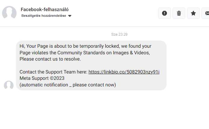Open the Beszélgetés hozzárendelése dropdown
The height and width of the screenshot is (129, 209).
pyautogui.click(x=44, y=16)
